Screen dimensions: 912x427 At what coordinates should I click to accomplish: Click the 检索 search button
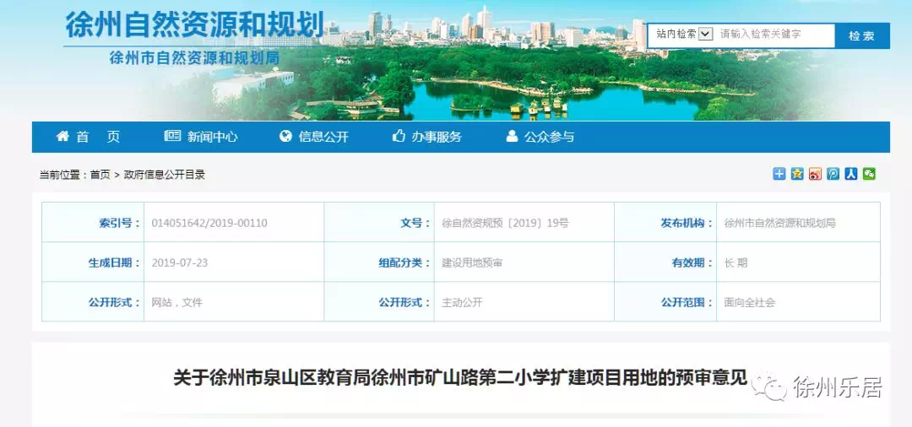[862, 35]
